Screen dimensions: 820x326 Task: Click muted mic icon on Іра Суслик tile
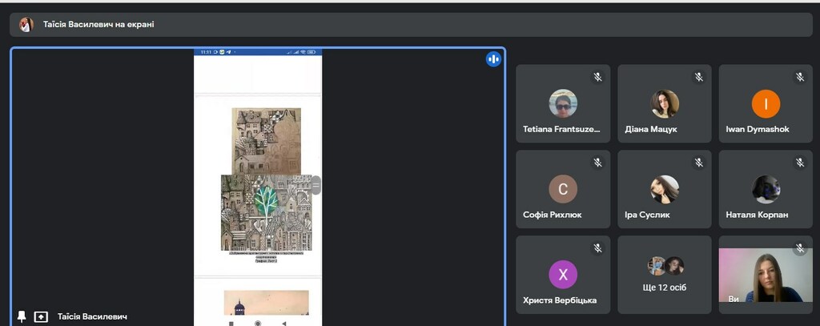(698, 163)
